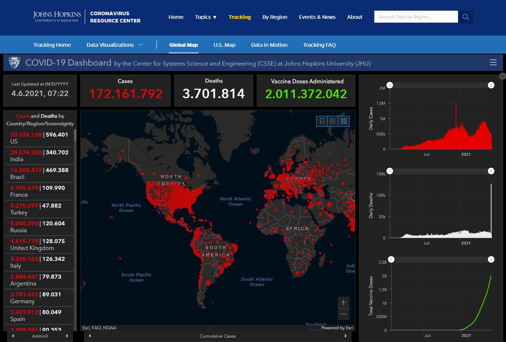Select Spain in the country list

point(39,316)
